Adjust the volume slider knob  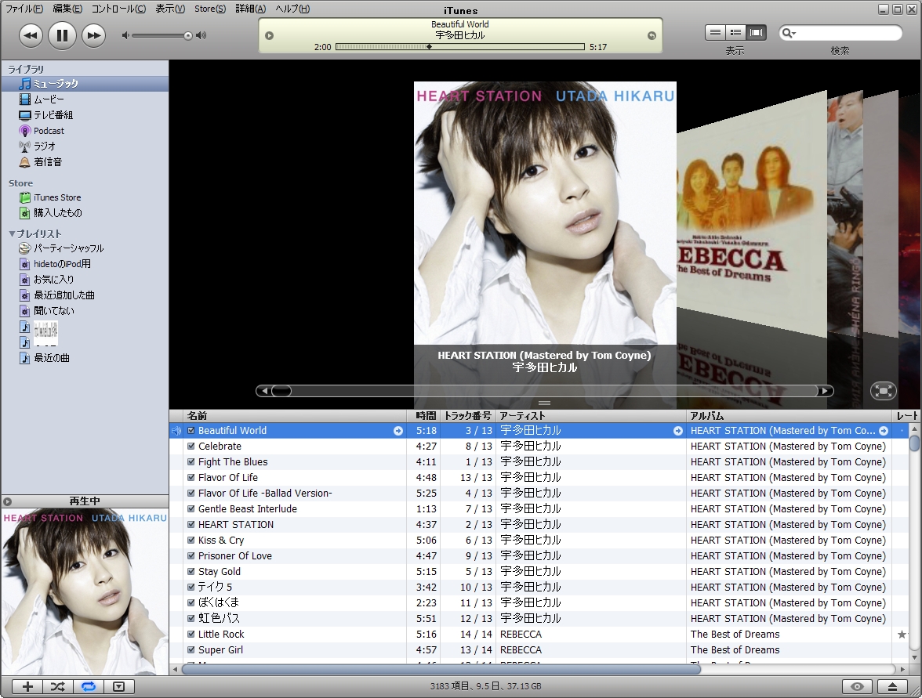pyautogui.click(x=187, y=36)
